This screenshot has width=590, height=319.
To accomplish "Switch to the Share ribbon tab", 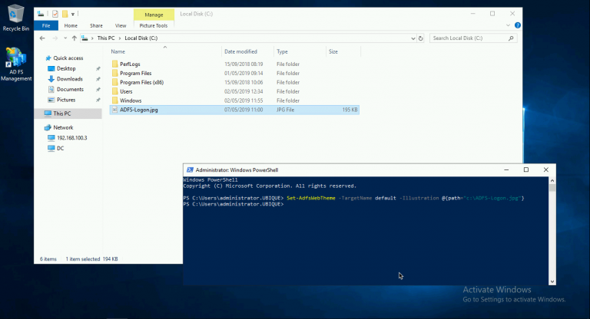I will (x=96, y=25).
